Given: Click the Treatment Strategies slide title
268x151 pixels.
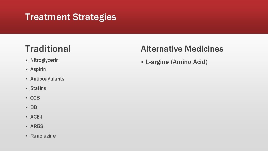Looking at the screenshot, I should click(x=71, y=17).
